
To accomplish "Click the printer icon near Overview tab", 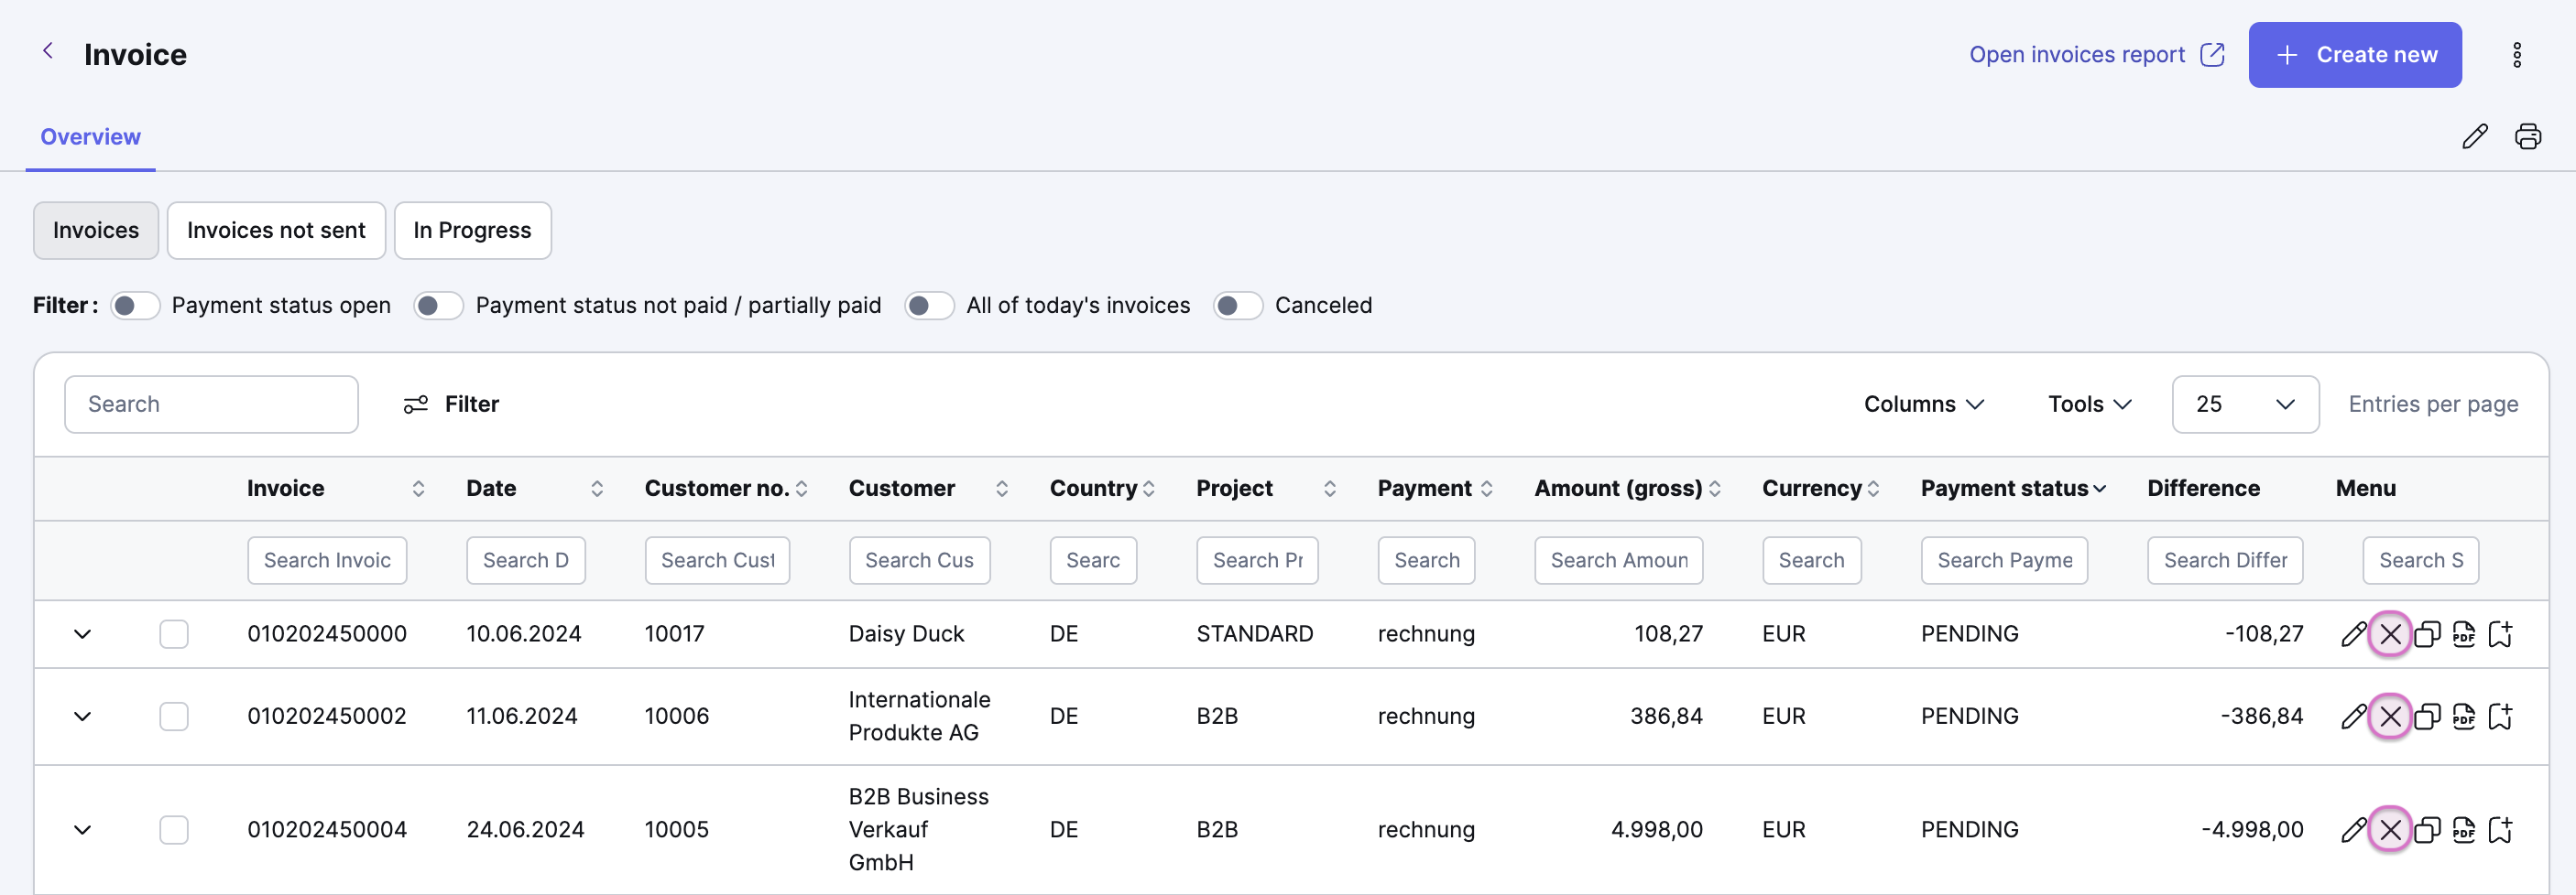I will pyautogui.click(x=2528, y=135).
